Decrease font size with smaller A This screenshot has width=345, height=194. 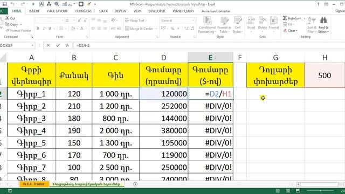(85, 20)
